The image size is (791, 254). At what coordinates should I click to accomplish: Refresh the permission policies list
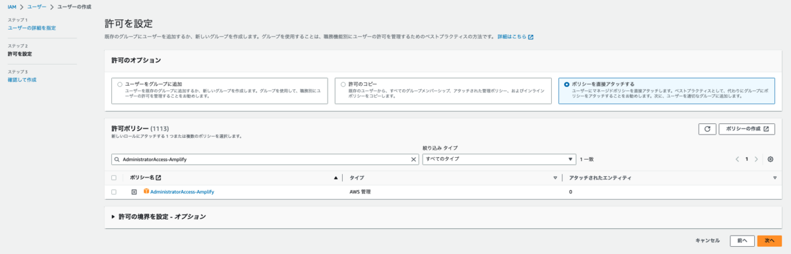coord(707,129)
